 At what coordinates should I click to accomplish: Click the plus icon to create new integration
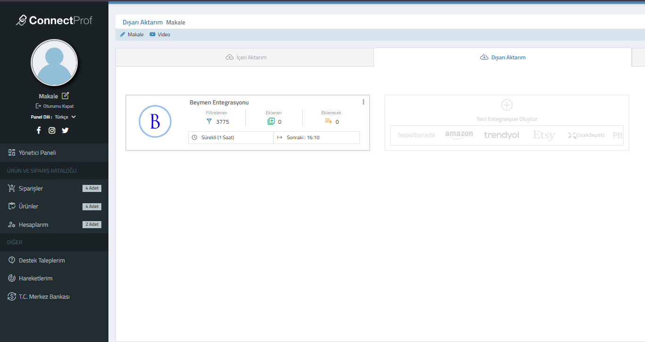click(x=507, y=105)
